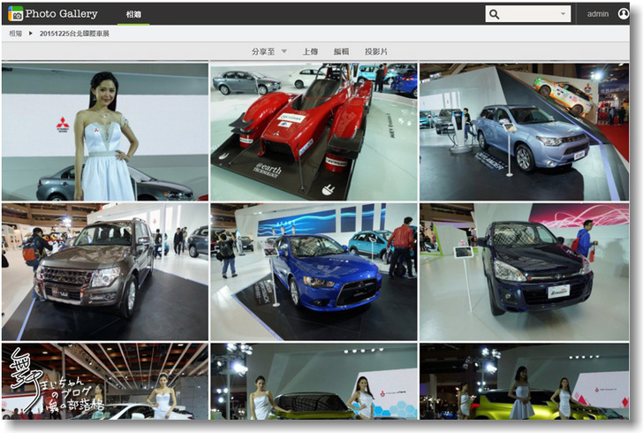Click the admin username label

coord(598,14)
